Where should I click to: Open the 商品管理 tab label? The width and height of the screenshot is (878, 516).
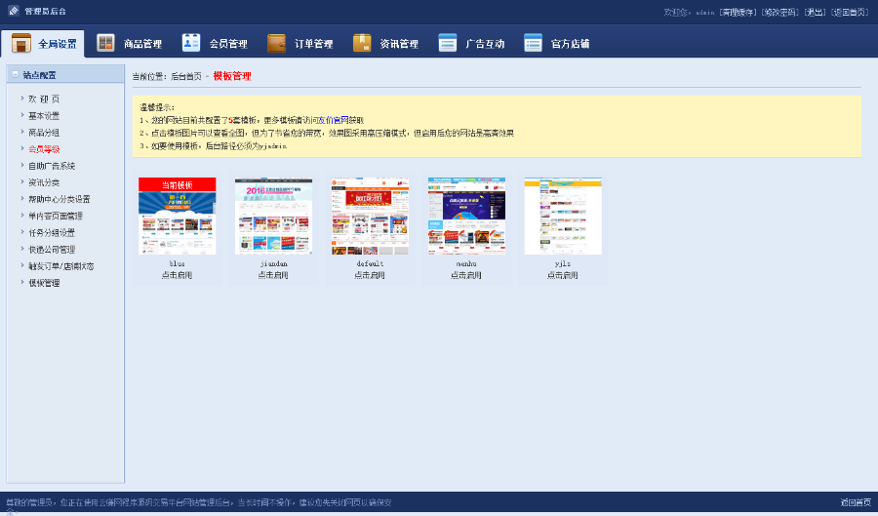[x=142, y=44]
